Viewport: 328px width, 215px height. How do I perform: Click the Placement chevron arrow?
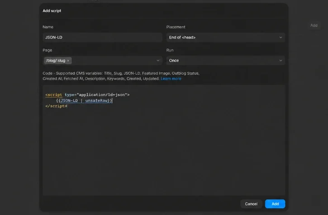280,37
